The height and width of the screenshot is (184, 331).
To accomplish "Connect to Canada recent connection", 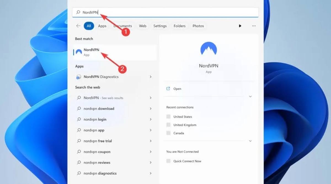I will [x=179, y=133].
